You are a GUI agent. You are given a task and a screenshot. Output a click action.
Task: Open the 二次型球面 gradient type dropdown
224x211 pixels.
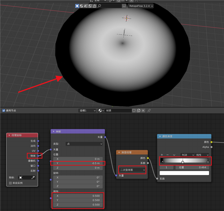tap(132, 170)
